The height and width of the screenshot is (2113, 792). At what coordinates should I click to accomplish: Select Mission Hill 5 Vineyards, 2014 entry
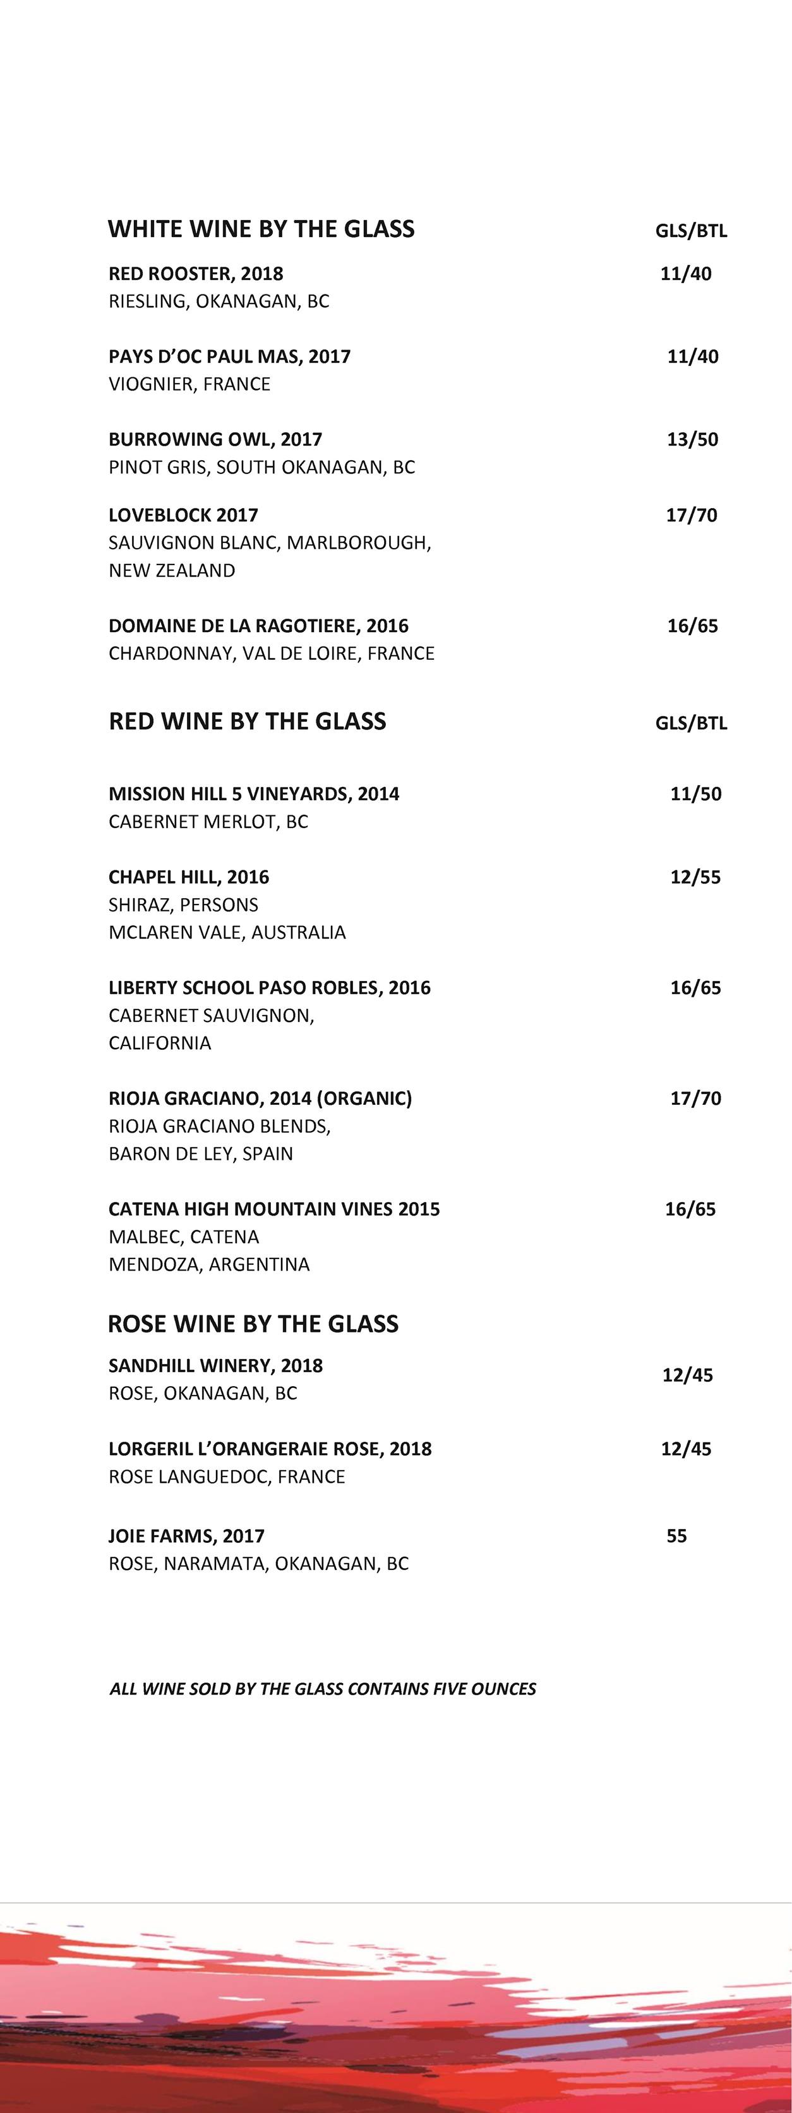(254, 794)
